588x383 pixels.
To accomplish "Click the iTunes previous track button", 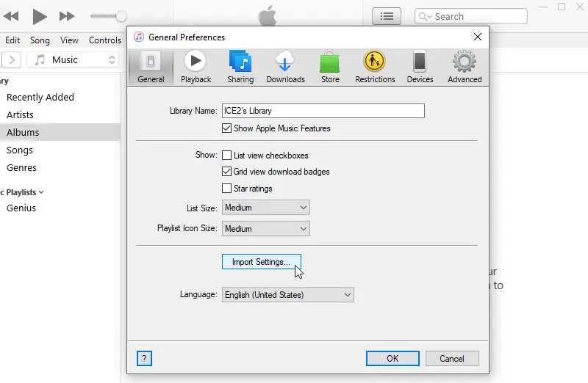I will [11, 16].
